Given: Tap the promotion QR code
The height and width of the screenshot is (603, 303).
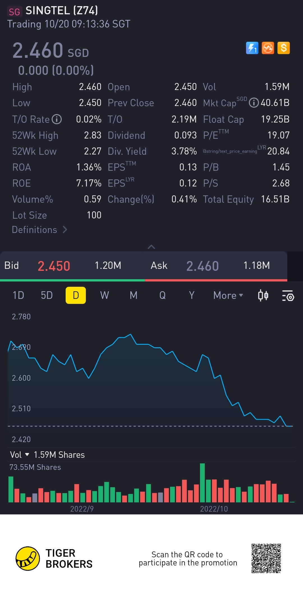Looking at the screenshot, I should (x=266, y=558).
